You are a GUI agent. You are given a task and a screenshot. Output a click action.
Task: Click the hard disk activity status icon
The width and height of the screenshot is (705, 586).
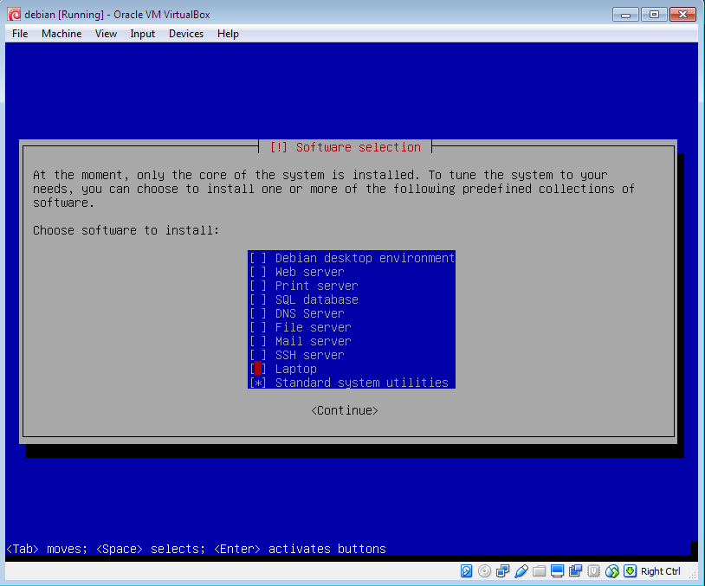pos(466,571)
